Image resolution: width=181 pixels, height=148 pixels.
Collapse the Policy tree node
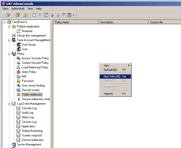[9, 54]
